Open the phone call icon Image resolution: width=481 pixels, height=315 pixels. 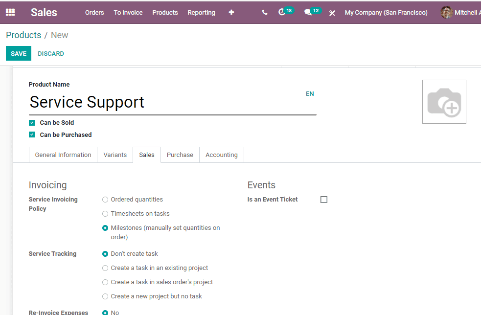click(264, 12)
